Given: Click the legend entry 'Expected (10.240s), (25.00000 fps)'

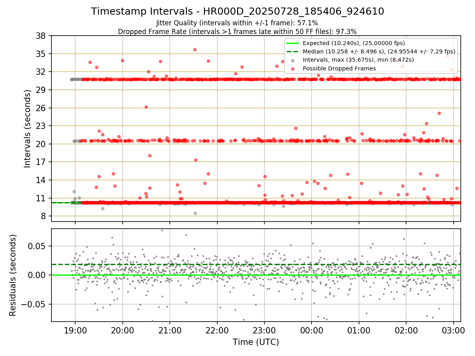Looking at the screenshot, I should (x=353, y=43).
